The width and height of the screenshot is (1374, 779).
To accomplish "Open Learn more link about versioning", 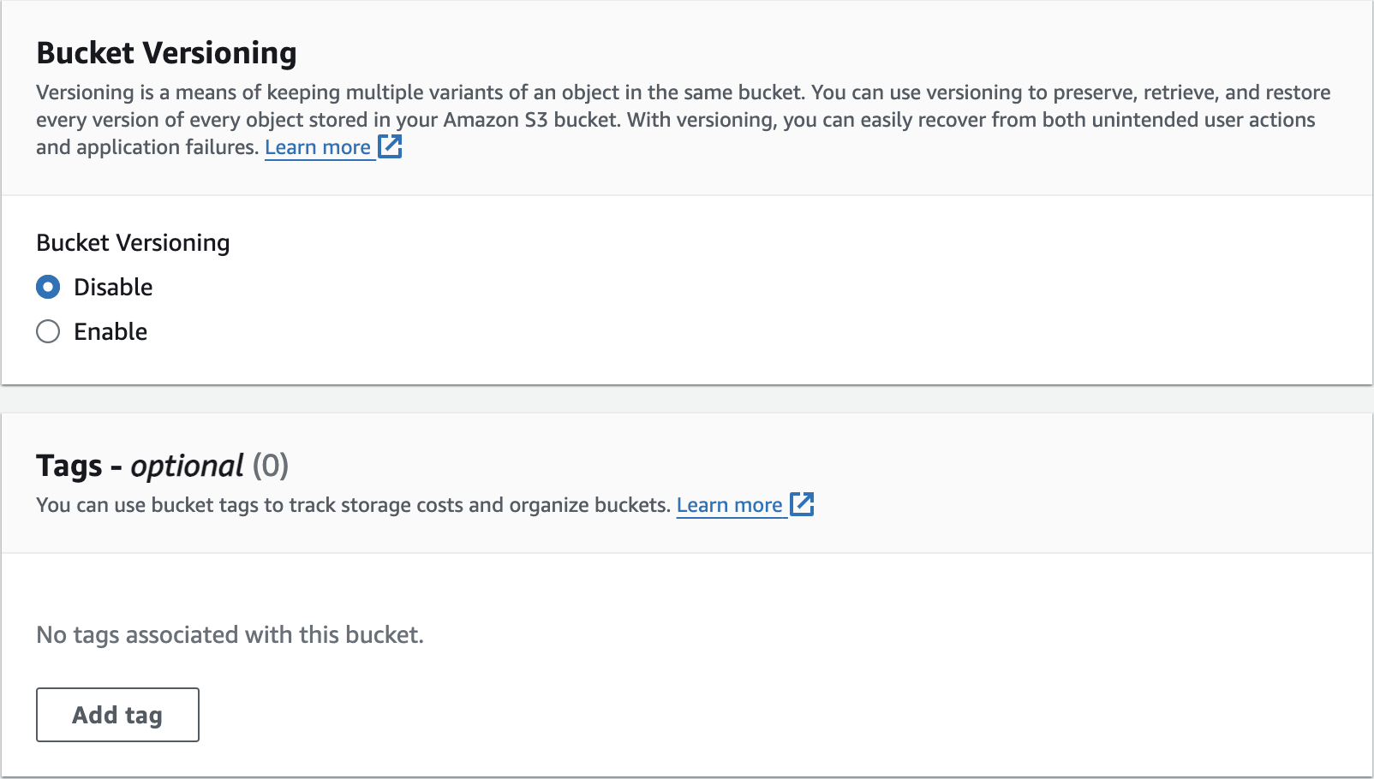I will tap(318, 147).
